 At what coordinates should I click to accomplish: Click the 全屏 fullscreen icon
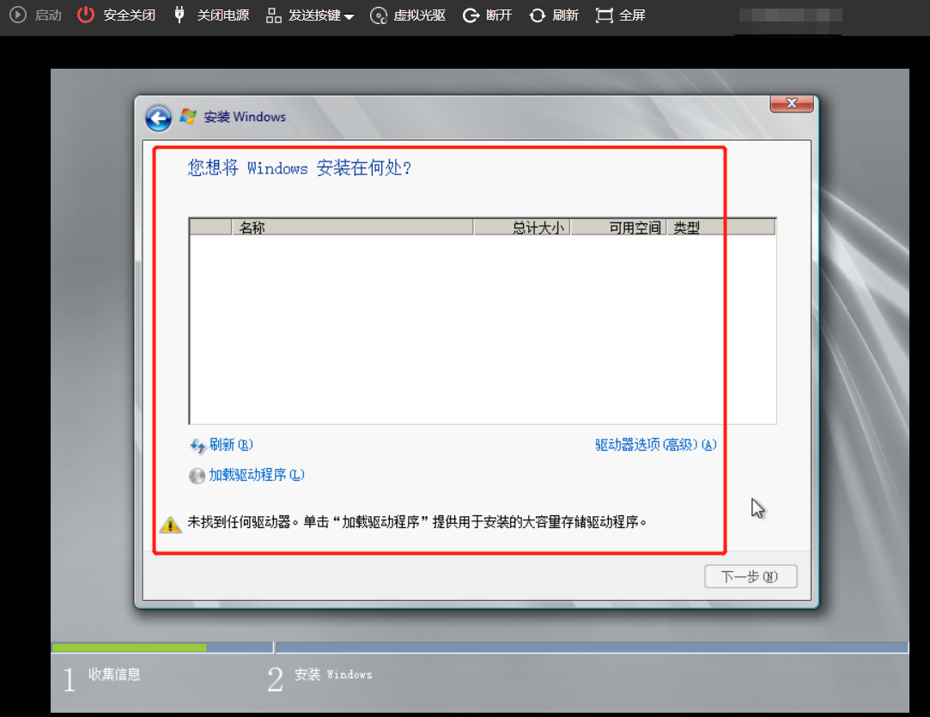(x=604, y=15)
